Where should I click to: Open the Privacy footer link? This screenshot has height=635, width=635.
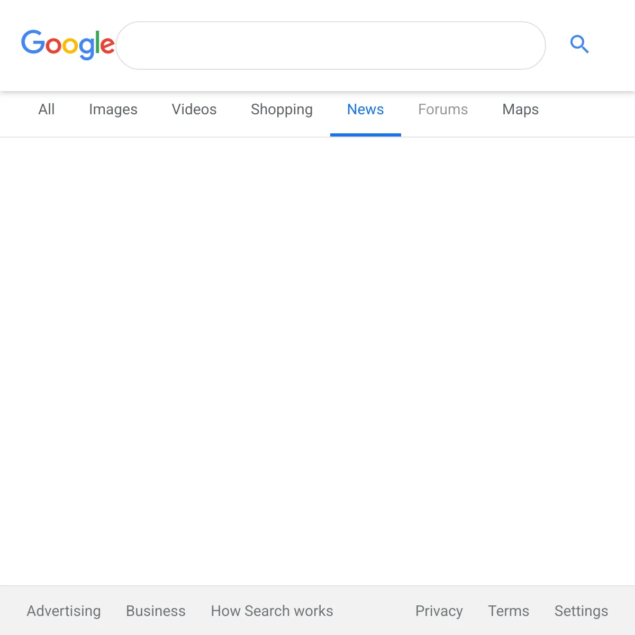439,611
